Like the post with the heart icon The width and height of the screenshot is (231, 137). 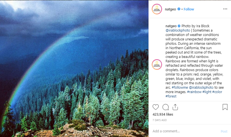[x=156, y=107]
